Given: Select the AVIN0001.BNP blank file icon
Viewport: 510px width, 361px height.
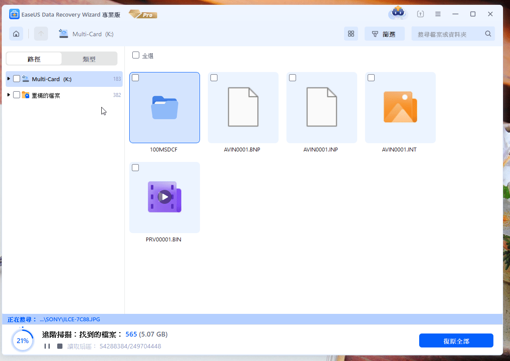Looking at the screenshot, I should click(243, 107).
